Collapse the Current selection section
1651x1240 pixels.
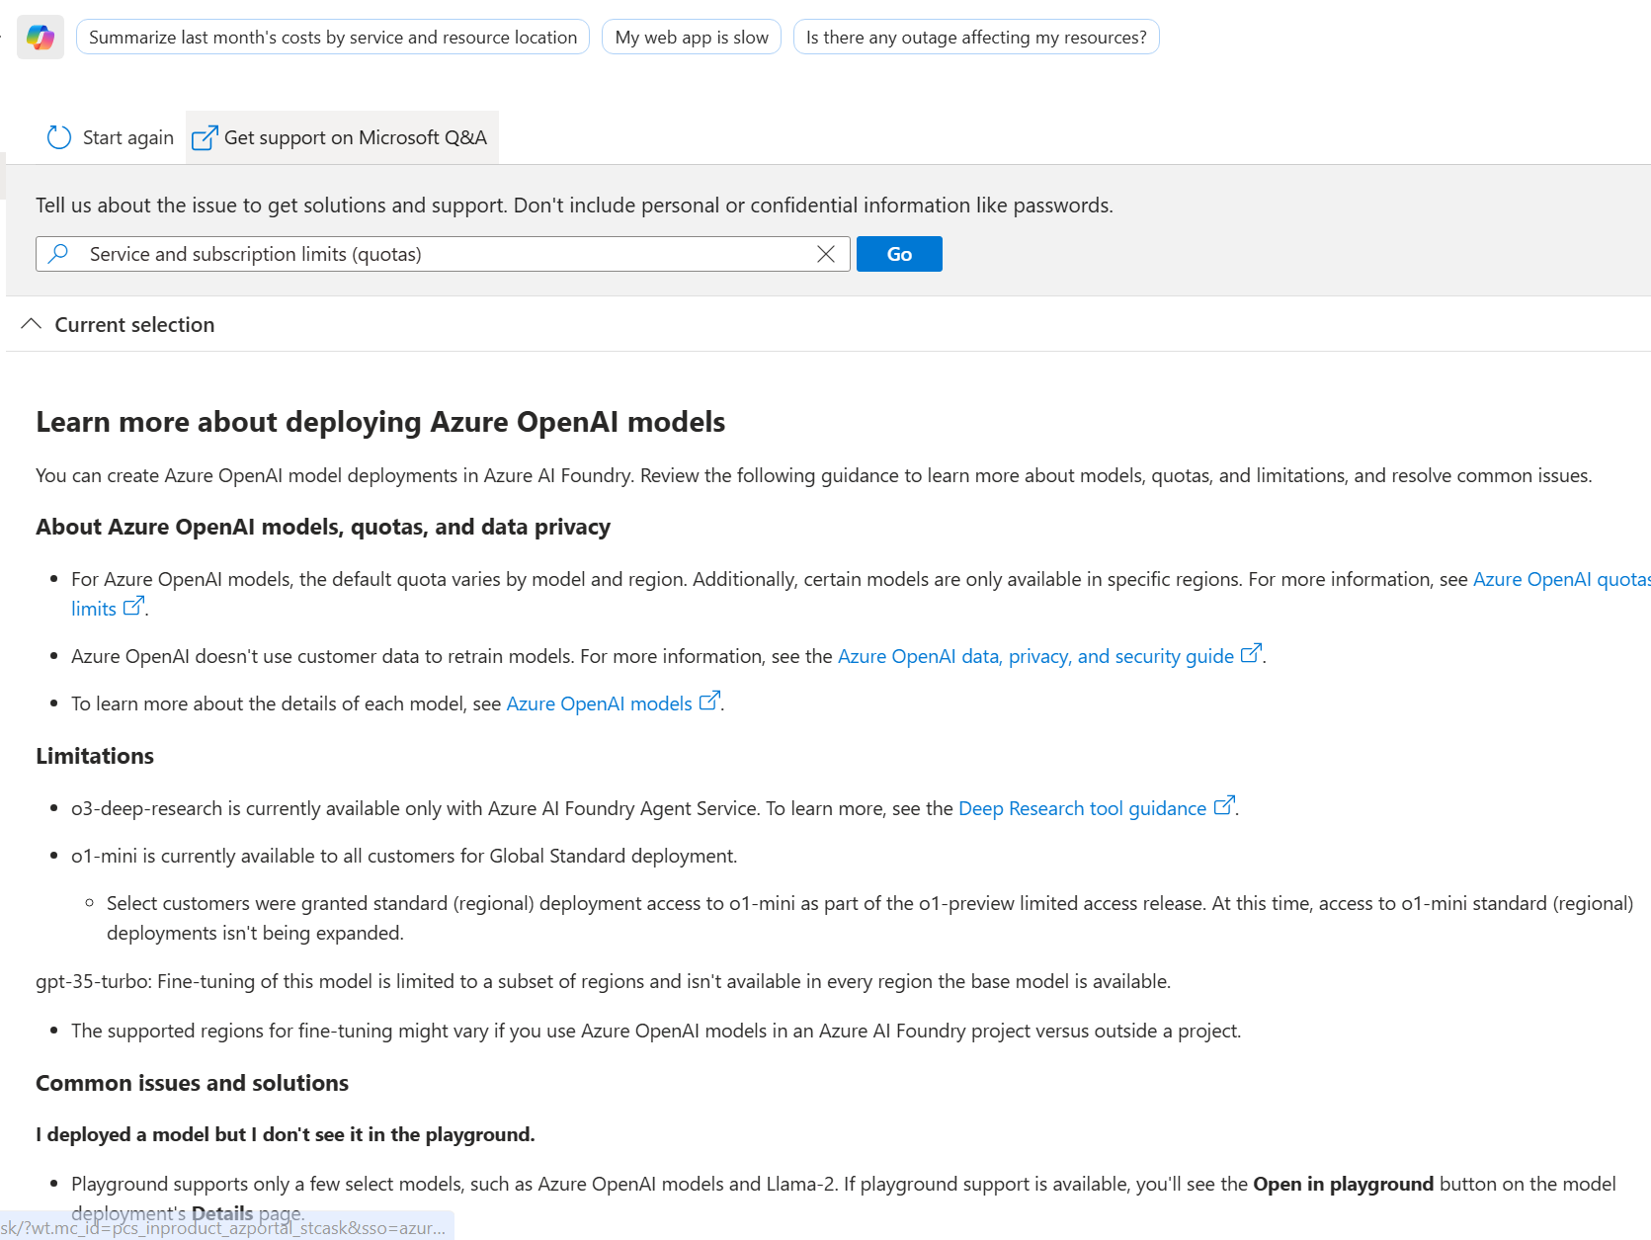click(32, 324)
